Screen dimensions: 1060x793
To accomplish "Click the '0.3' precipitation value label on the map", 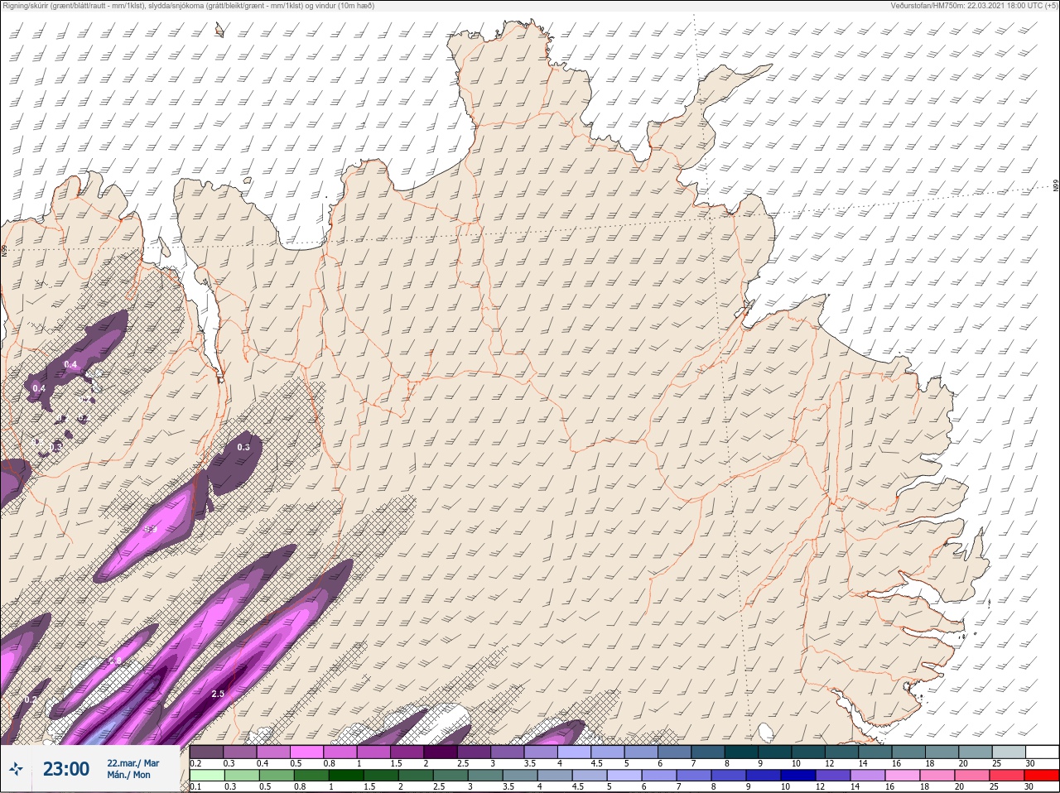I will tap(243, 447).
